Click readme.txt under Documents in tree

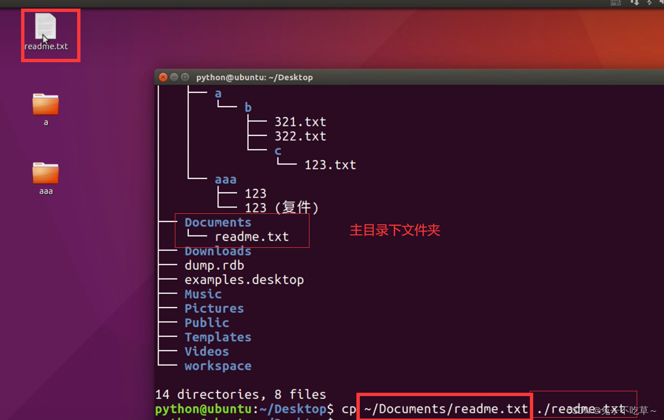252,237
